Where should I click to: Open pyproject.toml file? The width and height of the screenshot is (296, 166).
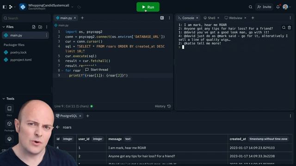click(x=21, y=60)
